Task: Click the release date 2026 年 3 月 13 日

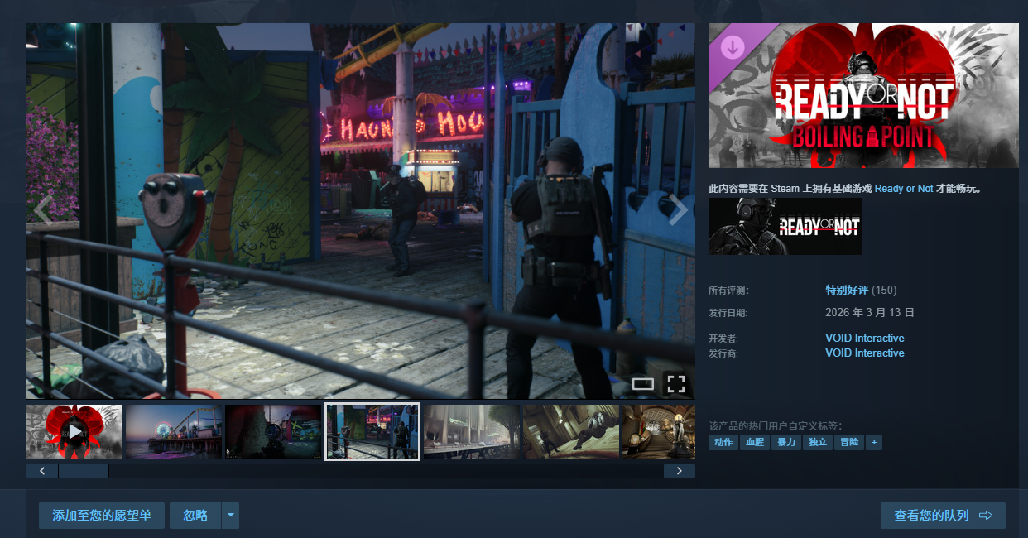Action: click(x=870, y=313)
